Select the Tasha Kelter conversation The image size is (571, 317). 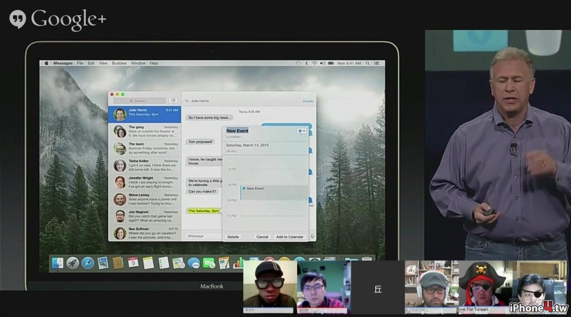pos(144,165)
